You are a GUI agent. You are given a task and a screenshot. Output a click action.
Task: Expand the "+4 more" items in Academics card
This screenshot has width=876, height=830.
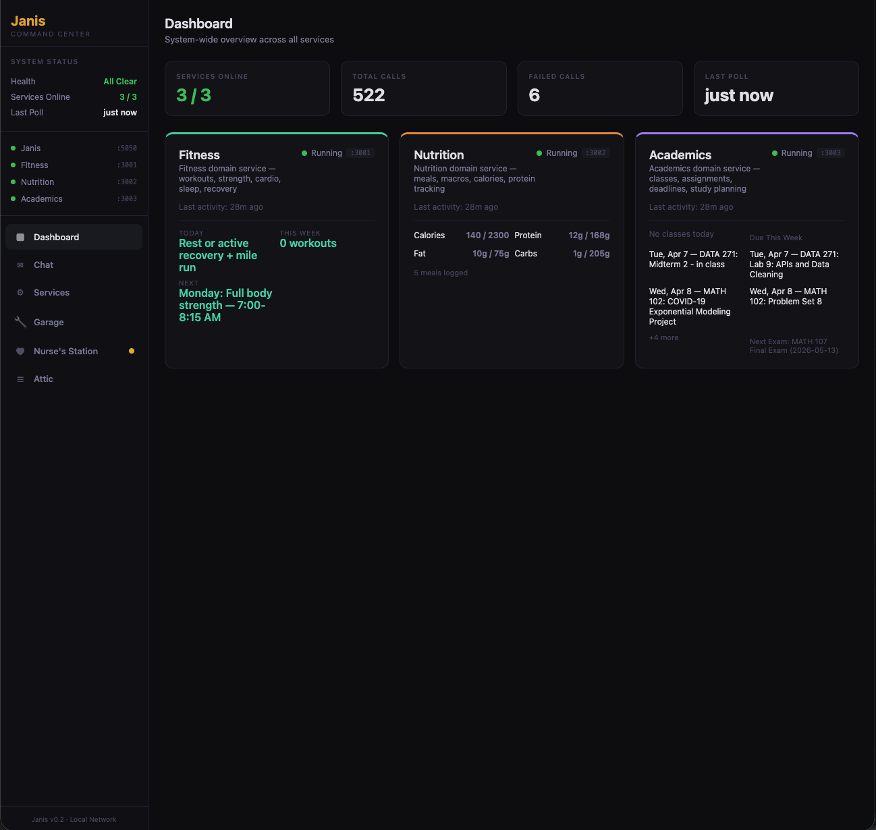pyautogui.click(x=663, y=337)
